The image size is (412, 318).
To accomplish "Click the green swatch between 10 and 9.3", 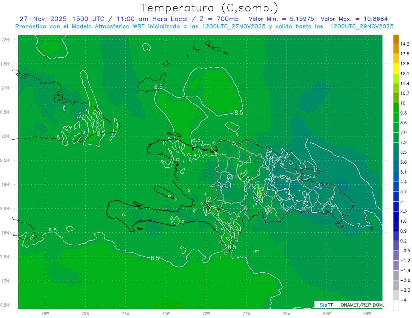I will coord(396,108).
